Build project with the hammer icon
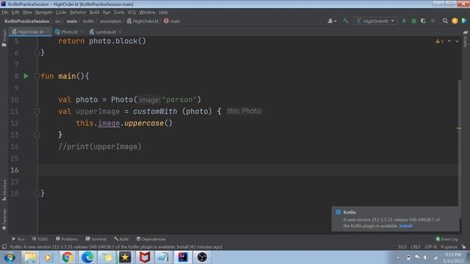The width and height of the screenshot is (470, 264). pos(346,21)
